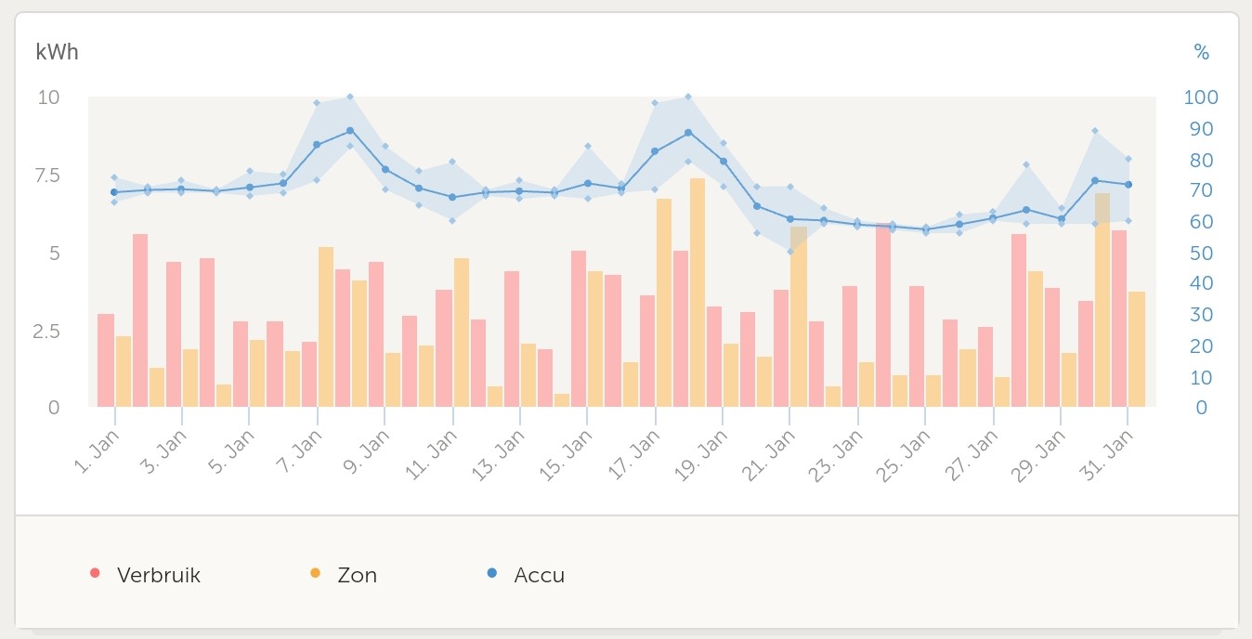Image resolution: width=1252 pixels, height=639 pixels.
Task: Click the blue Accu legend dot
Action: point(491,574)
